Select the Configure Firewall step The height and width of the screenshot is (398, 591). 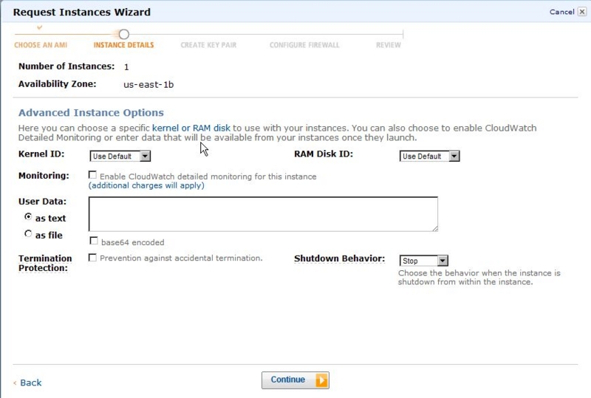pos(304,45)
